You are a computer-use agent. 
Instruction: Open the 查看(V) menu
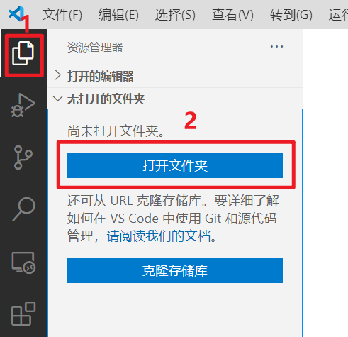tap(232, 14)
